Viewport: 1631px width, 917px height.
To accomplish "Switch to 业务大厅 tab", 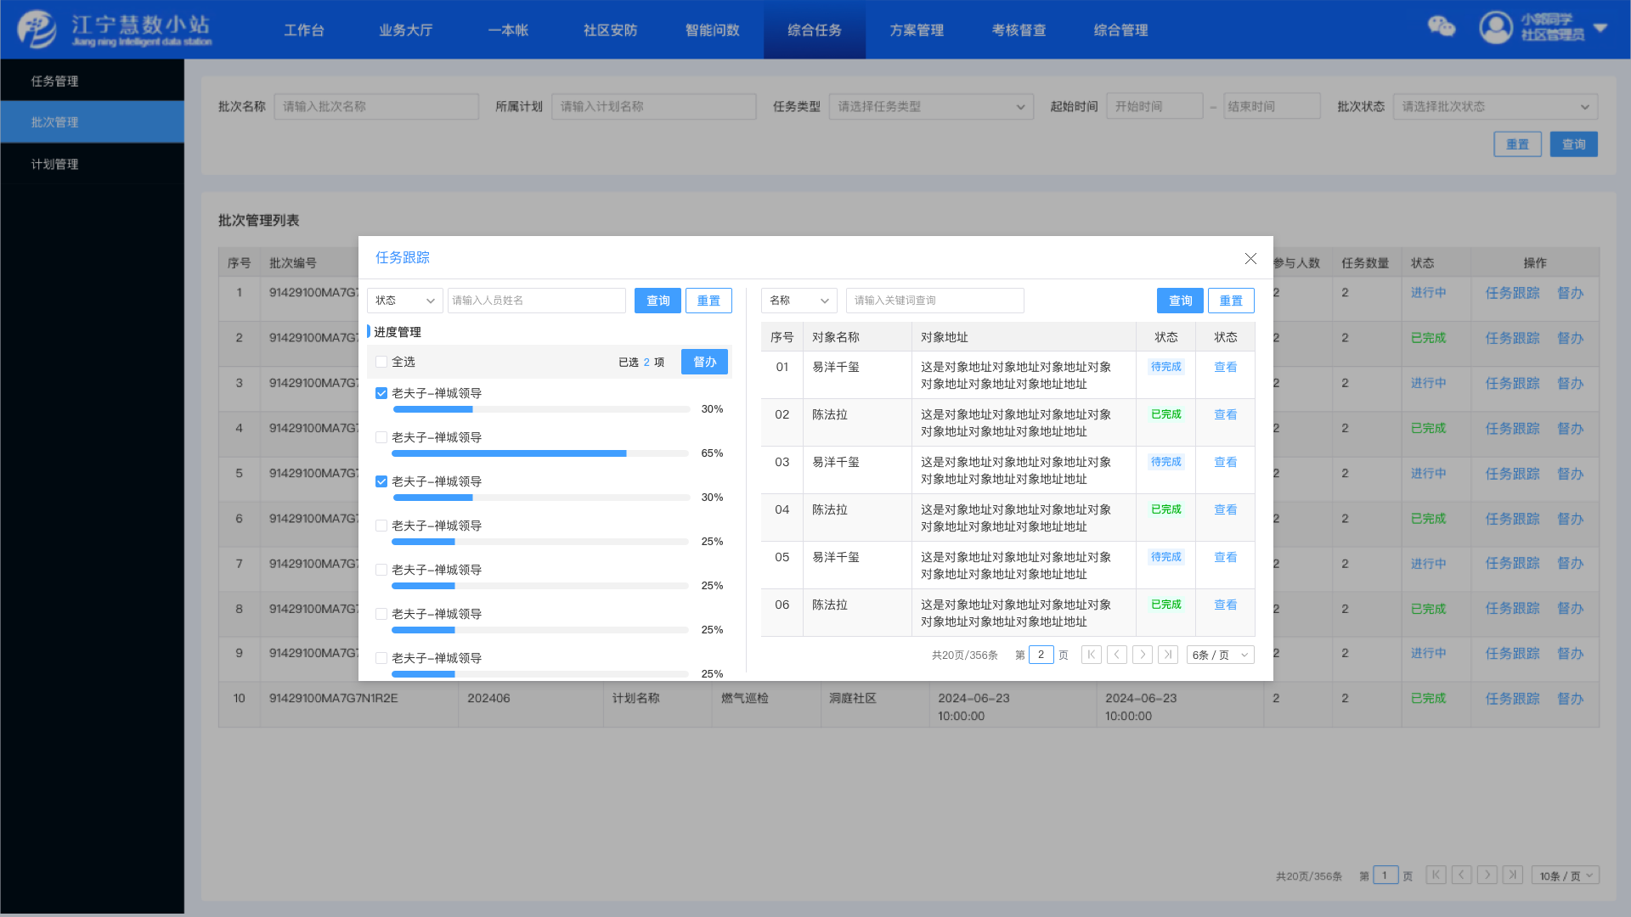I will pos(406,30).
